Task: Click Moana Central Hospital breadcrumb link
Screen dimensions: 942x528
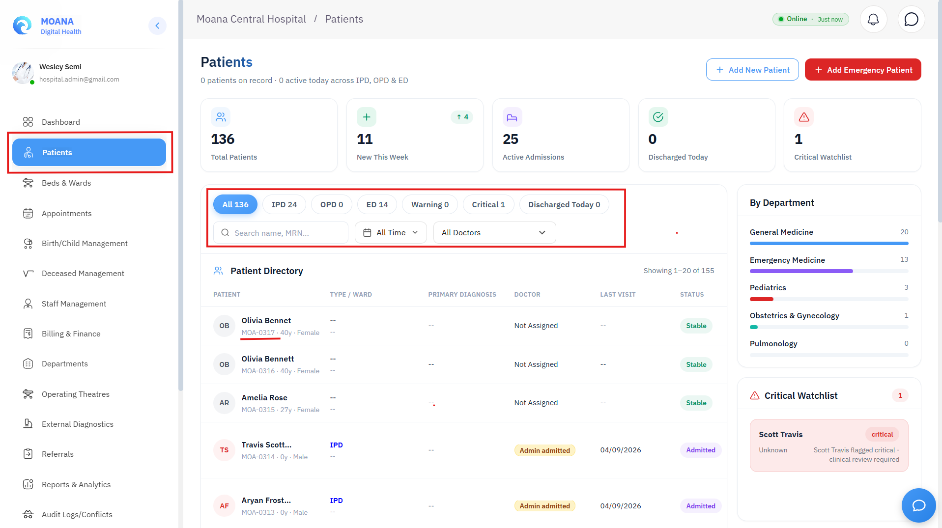Action: pyautogui.click(x=251, y=19)
